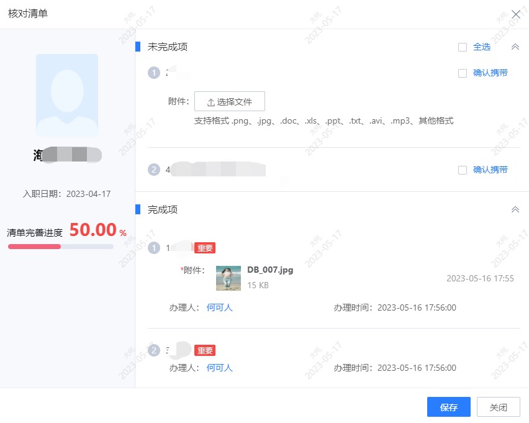Click the 选择文件 file selection button
The width and height of the screenshot is (529, 423).
pyautogui.click(x=230, y=101)
